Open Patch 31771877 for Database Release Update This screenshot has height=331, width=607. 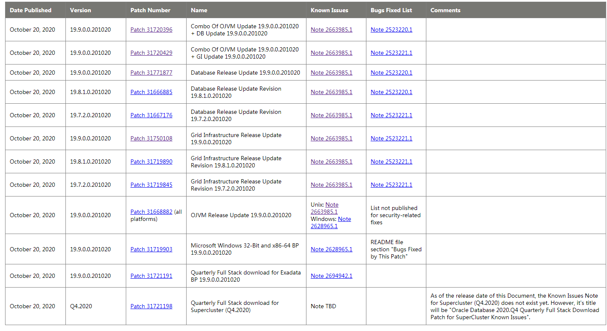151,73
